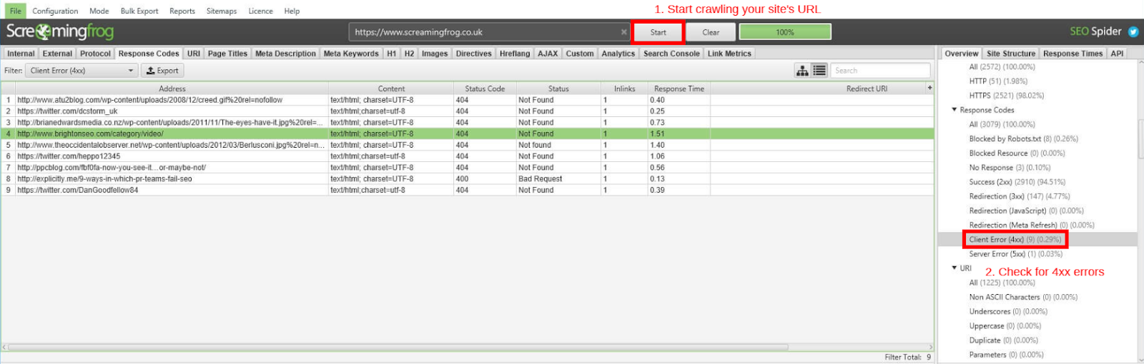Switch to the External tab
Viewport: 1144px width, 364px height.
click(57, 54)
